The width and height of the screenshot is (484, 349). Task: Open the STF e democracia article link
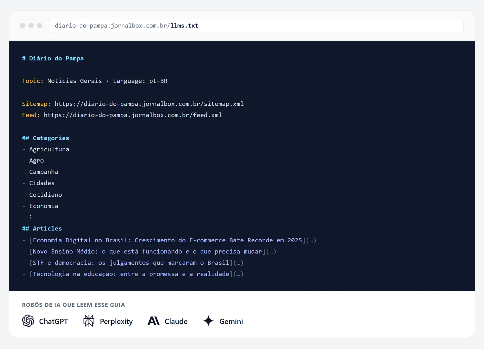click(x=131, y=263)
